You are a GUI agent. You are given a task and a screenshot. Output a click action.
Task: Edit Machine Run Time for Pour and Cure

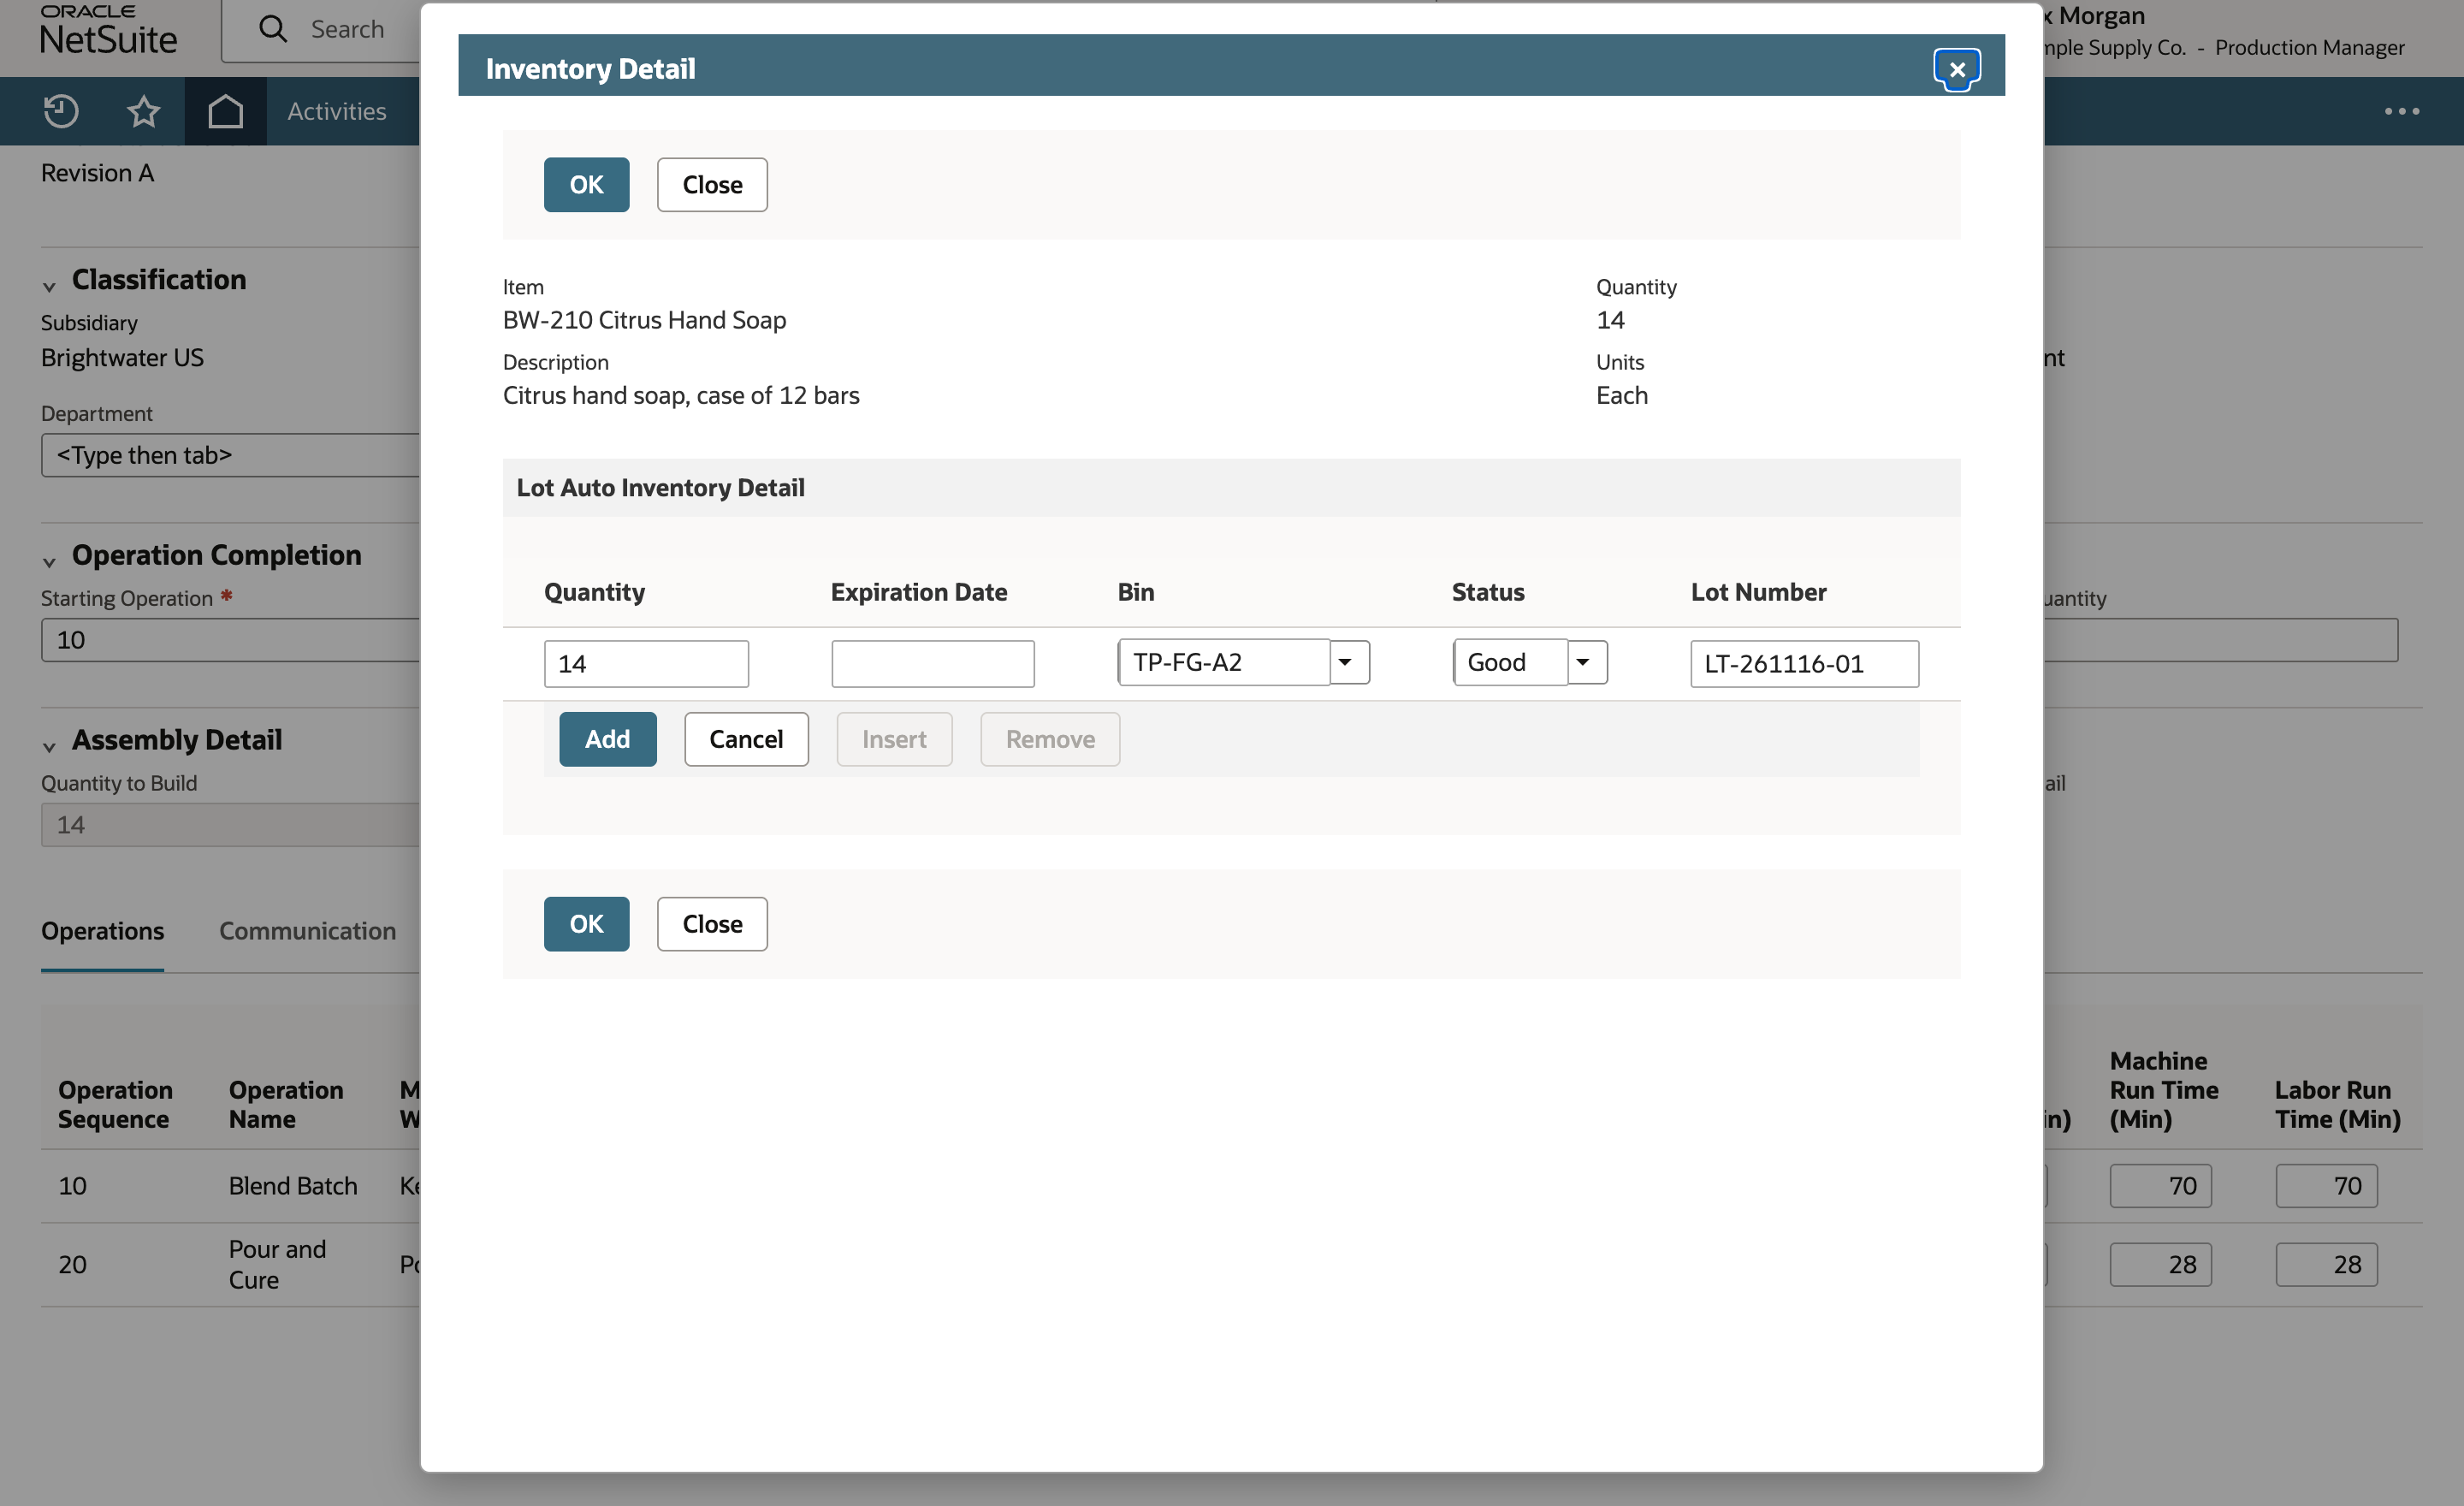click(2160, 1265)
